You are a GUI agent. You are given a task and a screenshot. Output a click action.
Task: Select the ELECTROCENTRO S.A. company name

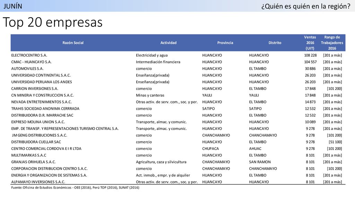(29, 55)
